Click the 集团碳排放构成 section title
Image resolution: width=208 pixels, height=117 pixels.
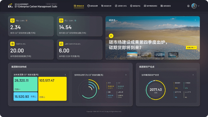coord(19,67)
